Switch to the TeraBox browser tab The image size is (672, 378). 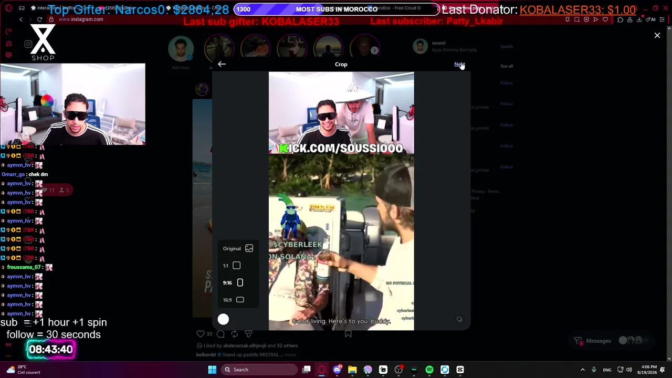[x=402, y=8]
